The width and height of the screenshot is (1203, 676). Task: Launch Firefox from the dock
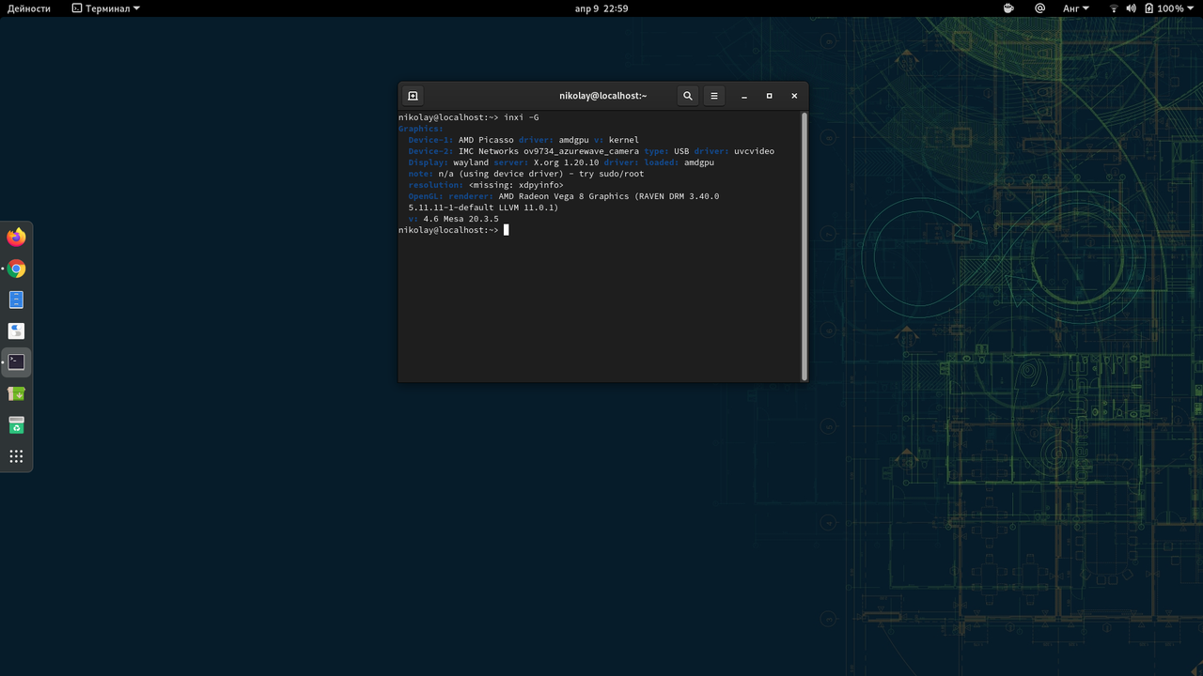(x=16, y=238)
